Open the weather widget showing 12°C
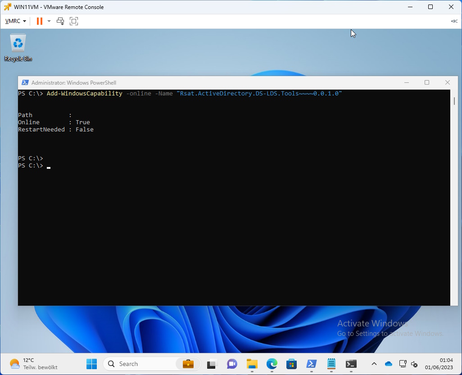 tap(33, 364)
